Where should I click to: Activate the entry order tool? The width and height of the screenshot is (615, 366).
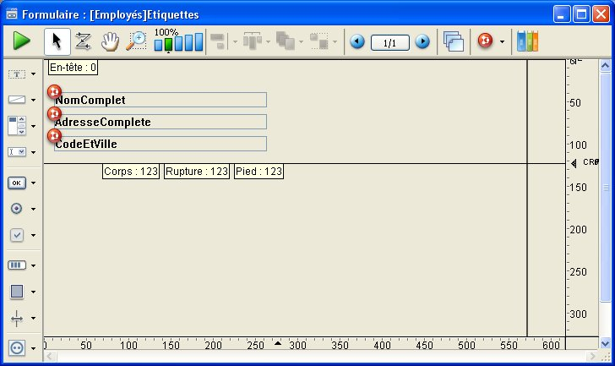[x=83, y=41]
